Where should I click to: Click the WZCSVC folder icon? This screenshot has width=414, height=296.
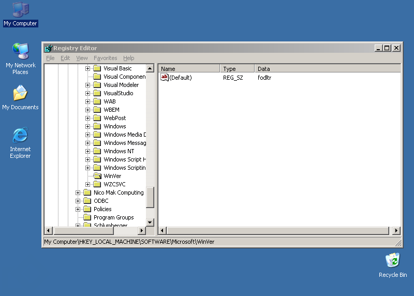point(97,184)
